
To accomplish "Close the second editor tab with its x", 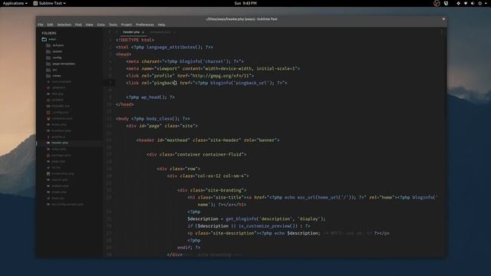I will point(174,32).
